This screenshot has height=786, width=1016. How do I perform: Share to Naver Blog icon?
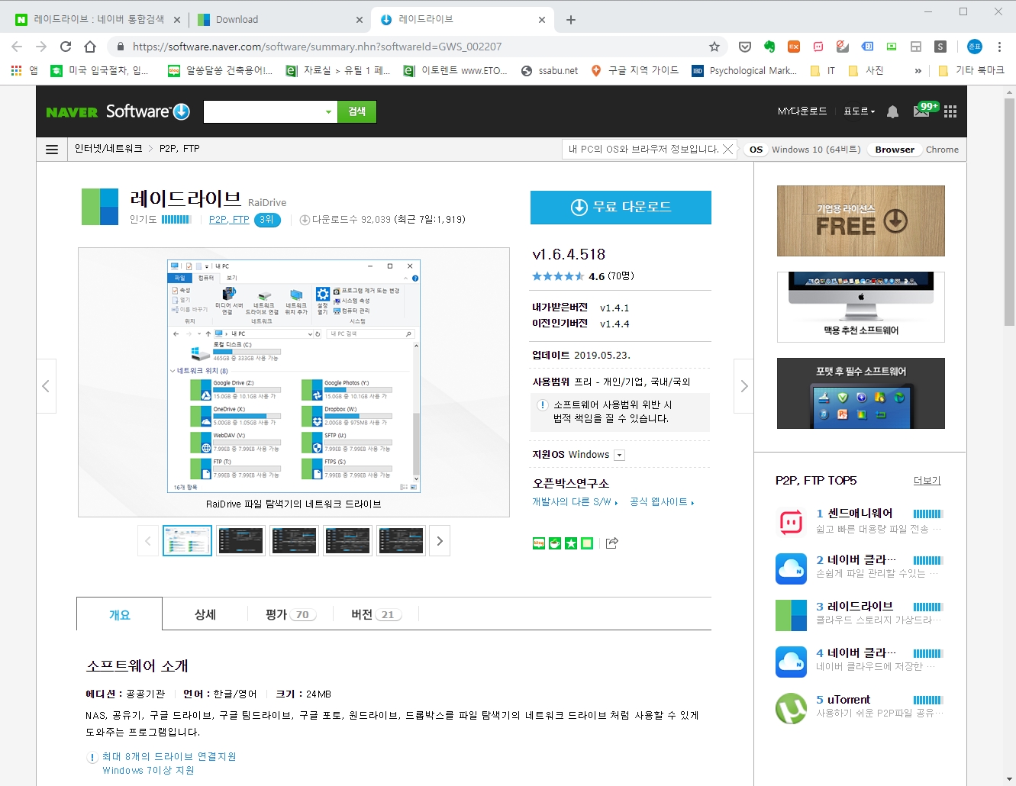539,543
